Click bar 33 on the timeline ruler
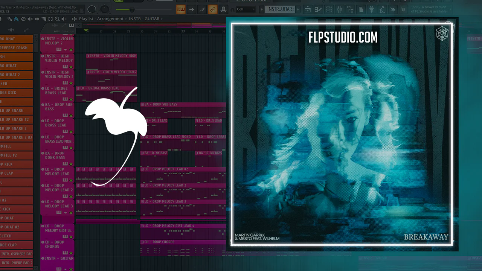 pyautogui.click(x=183, y=31)
